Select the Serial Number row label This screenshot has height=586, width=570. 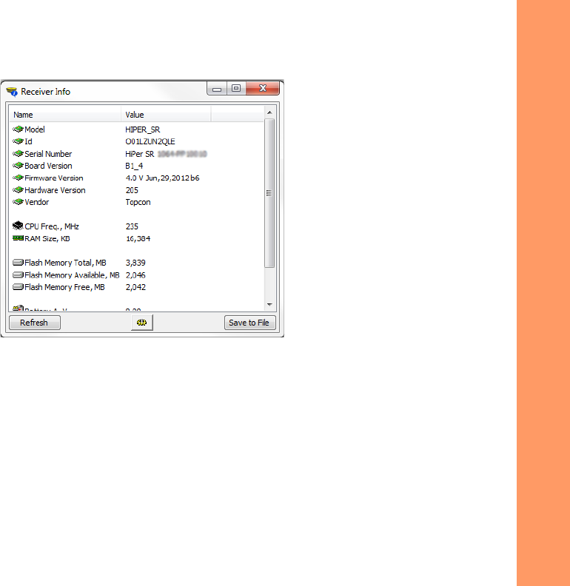tap(48, 154)
